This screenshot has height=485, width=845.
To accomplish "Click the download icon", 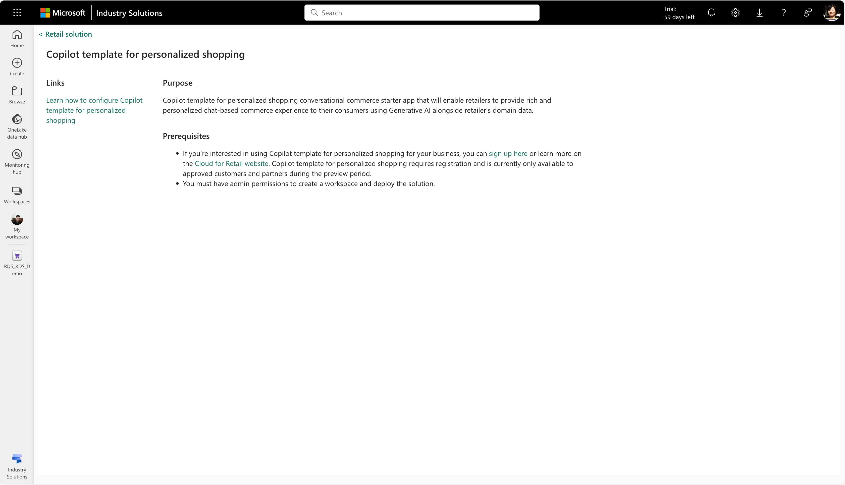I will pos(760,12).
